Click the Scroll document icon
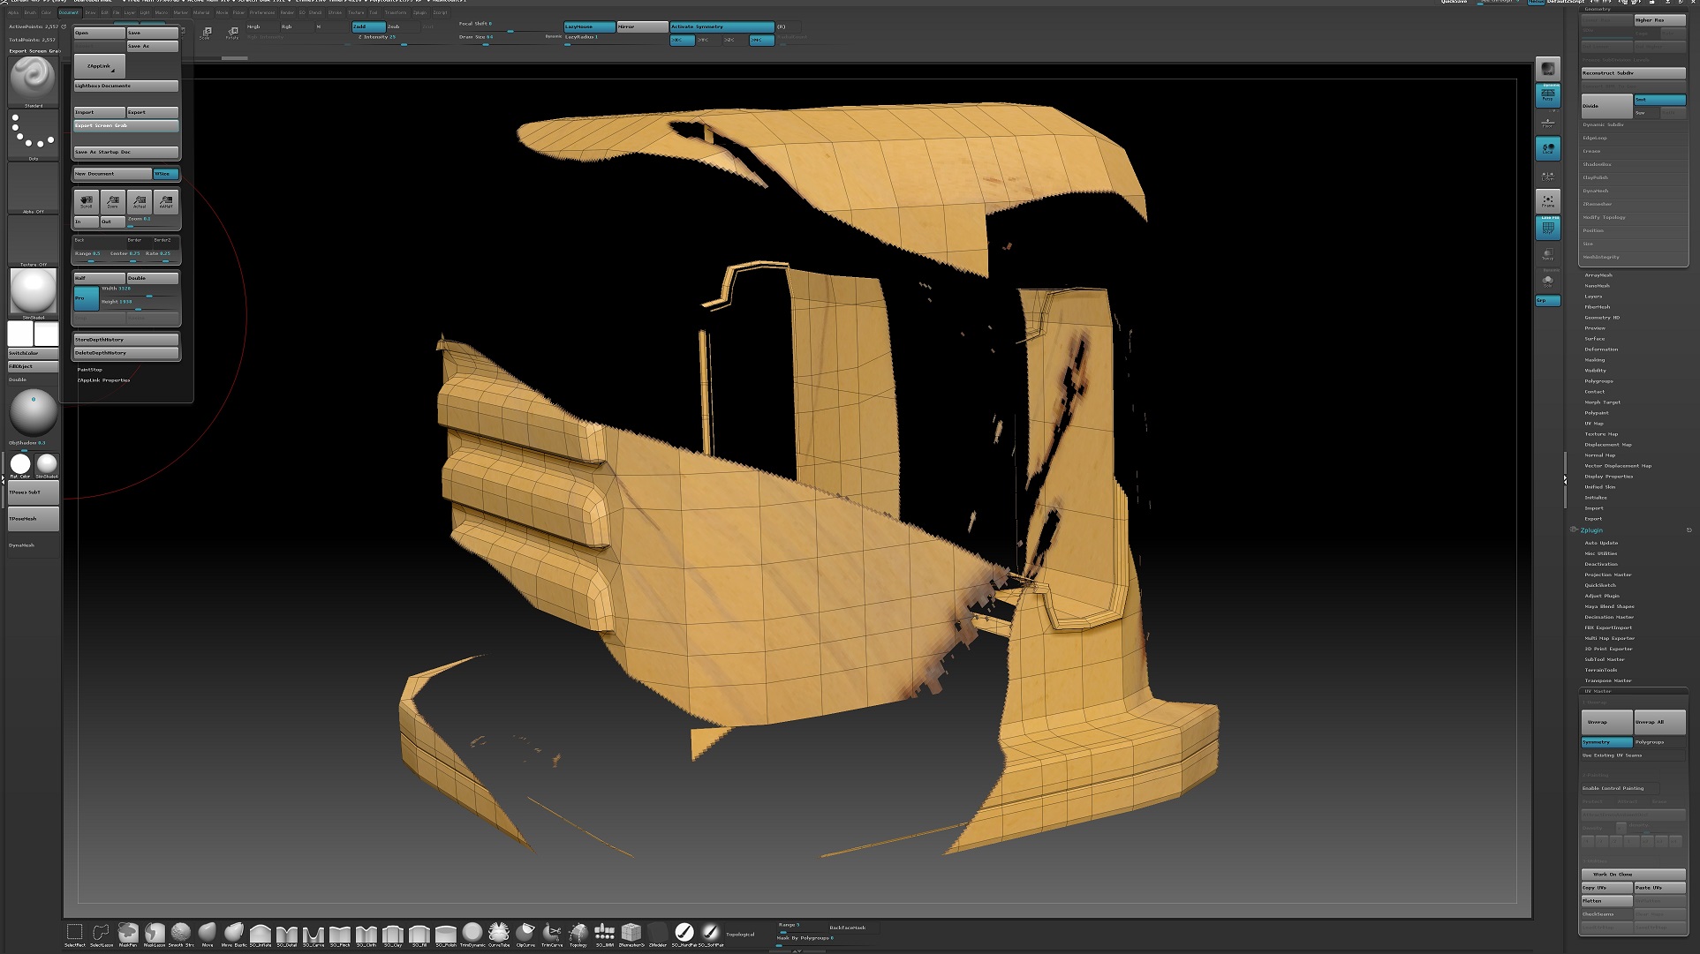This screenshot has width=1700, height=954. click(x=86, y=202)
